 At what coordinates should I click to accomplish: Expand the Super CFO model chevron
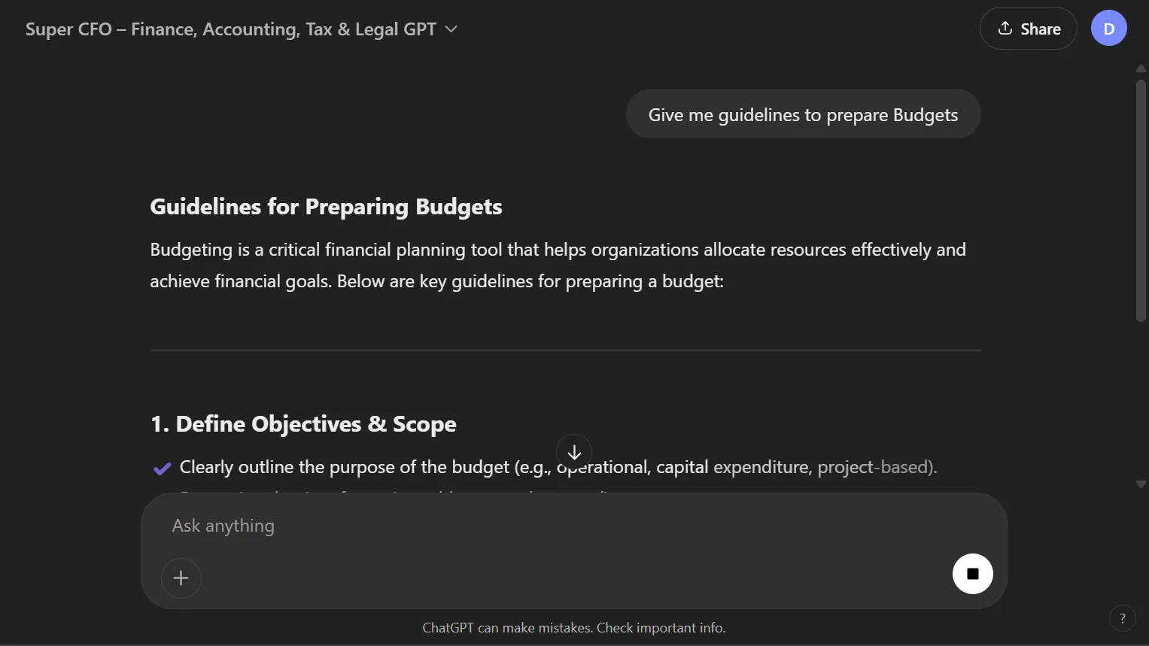(x=451, y=29)
